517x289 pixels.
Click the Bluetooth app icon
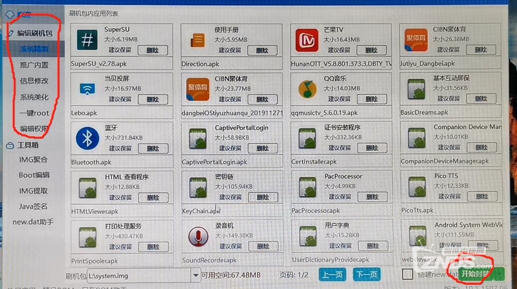[87, 139]
